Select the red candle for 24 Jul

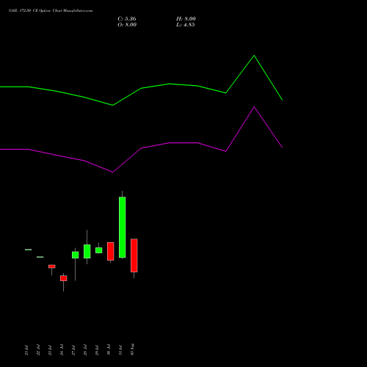coord(64,278)
